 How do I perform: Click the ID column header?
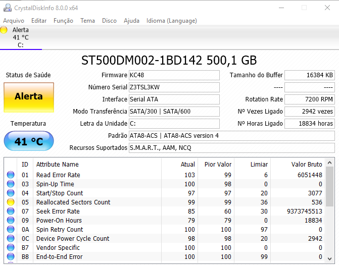[25, 165]
